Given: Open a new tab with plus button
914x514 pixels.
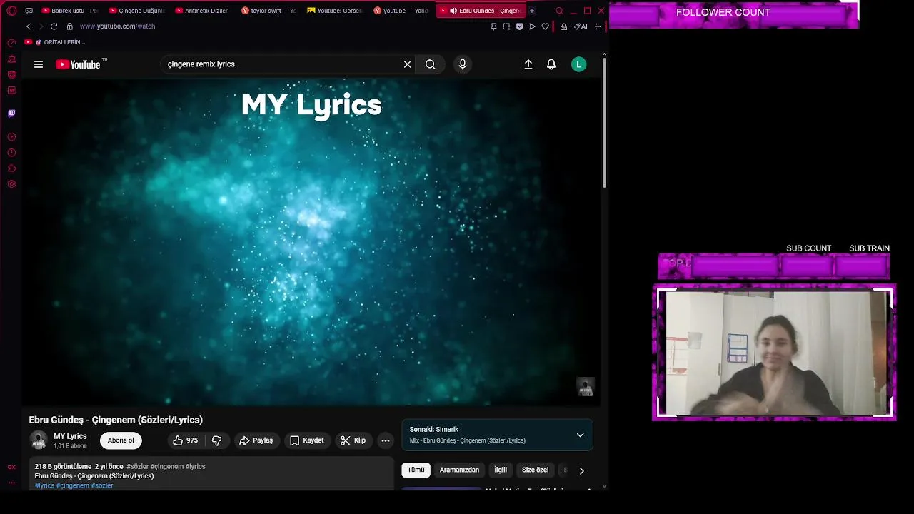Looking at the screenshot, I should coord(531,11).
